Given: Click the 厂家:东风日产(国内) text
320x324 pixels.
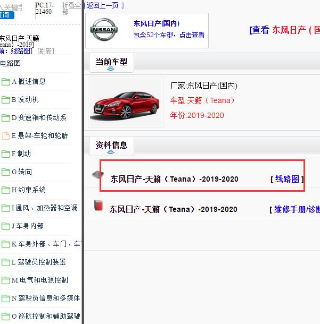Looking at the screenshot, I should [204, 86].
